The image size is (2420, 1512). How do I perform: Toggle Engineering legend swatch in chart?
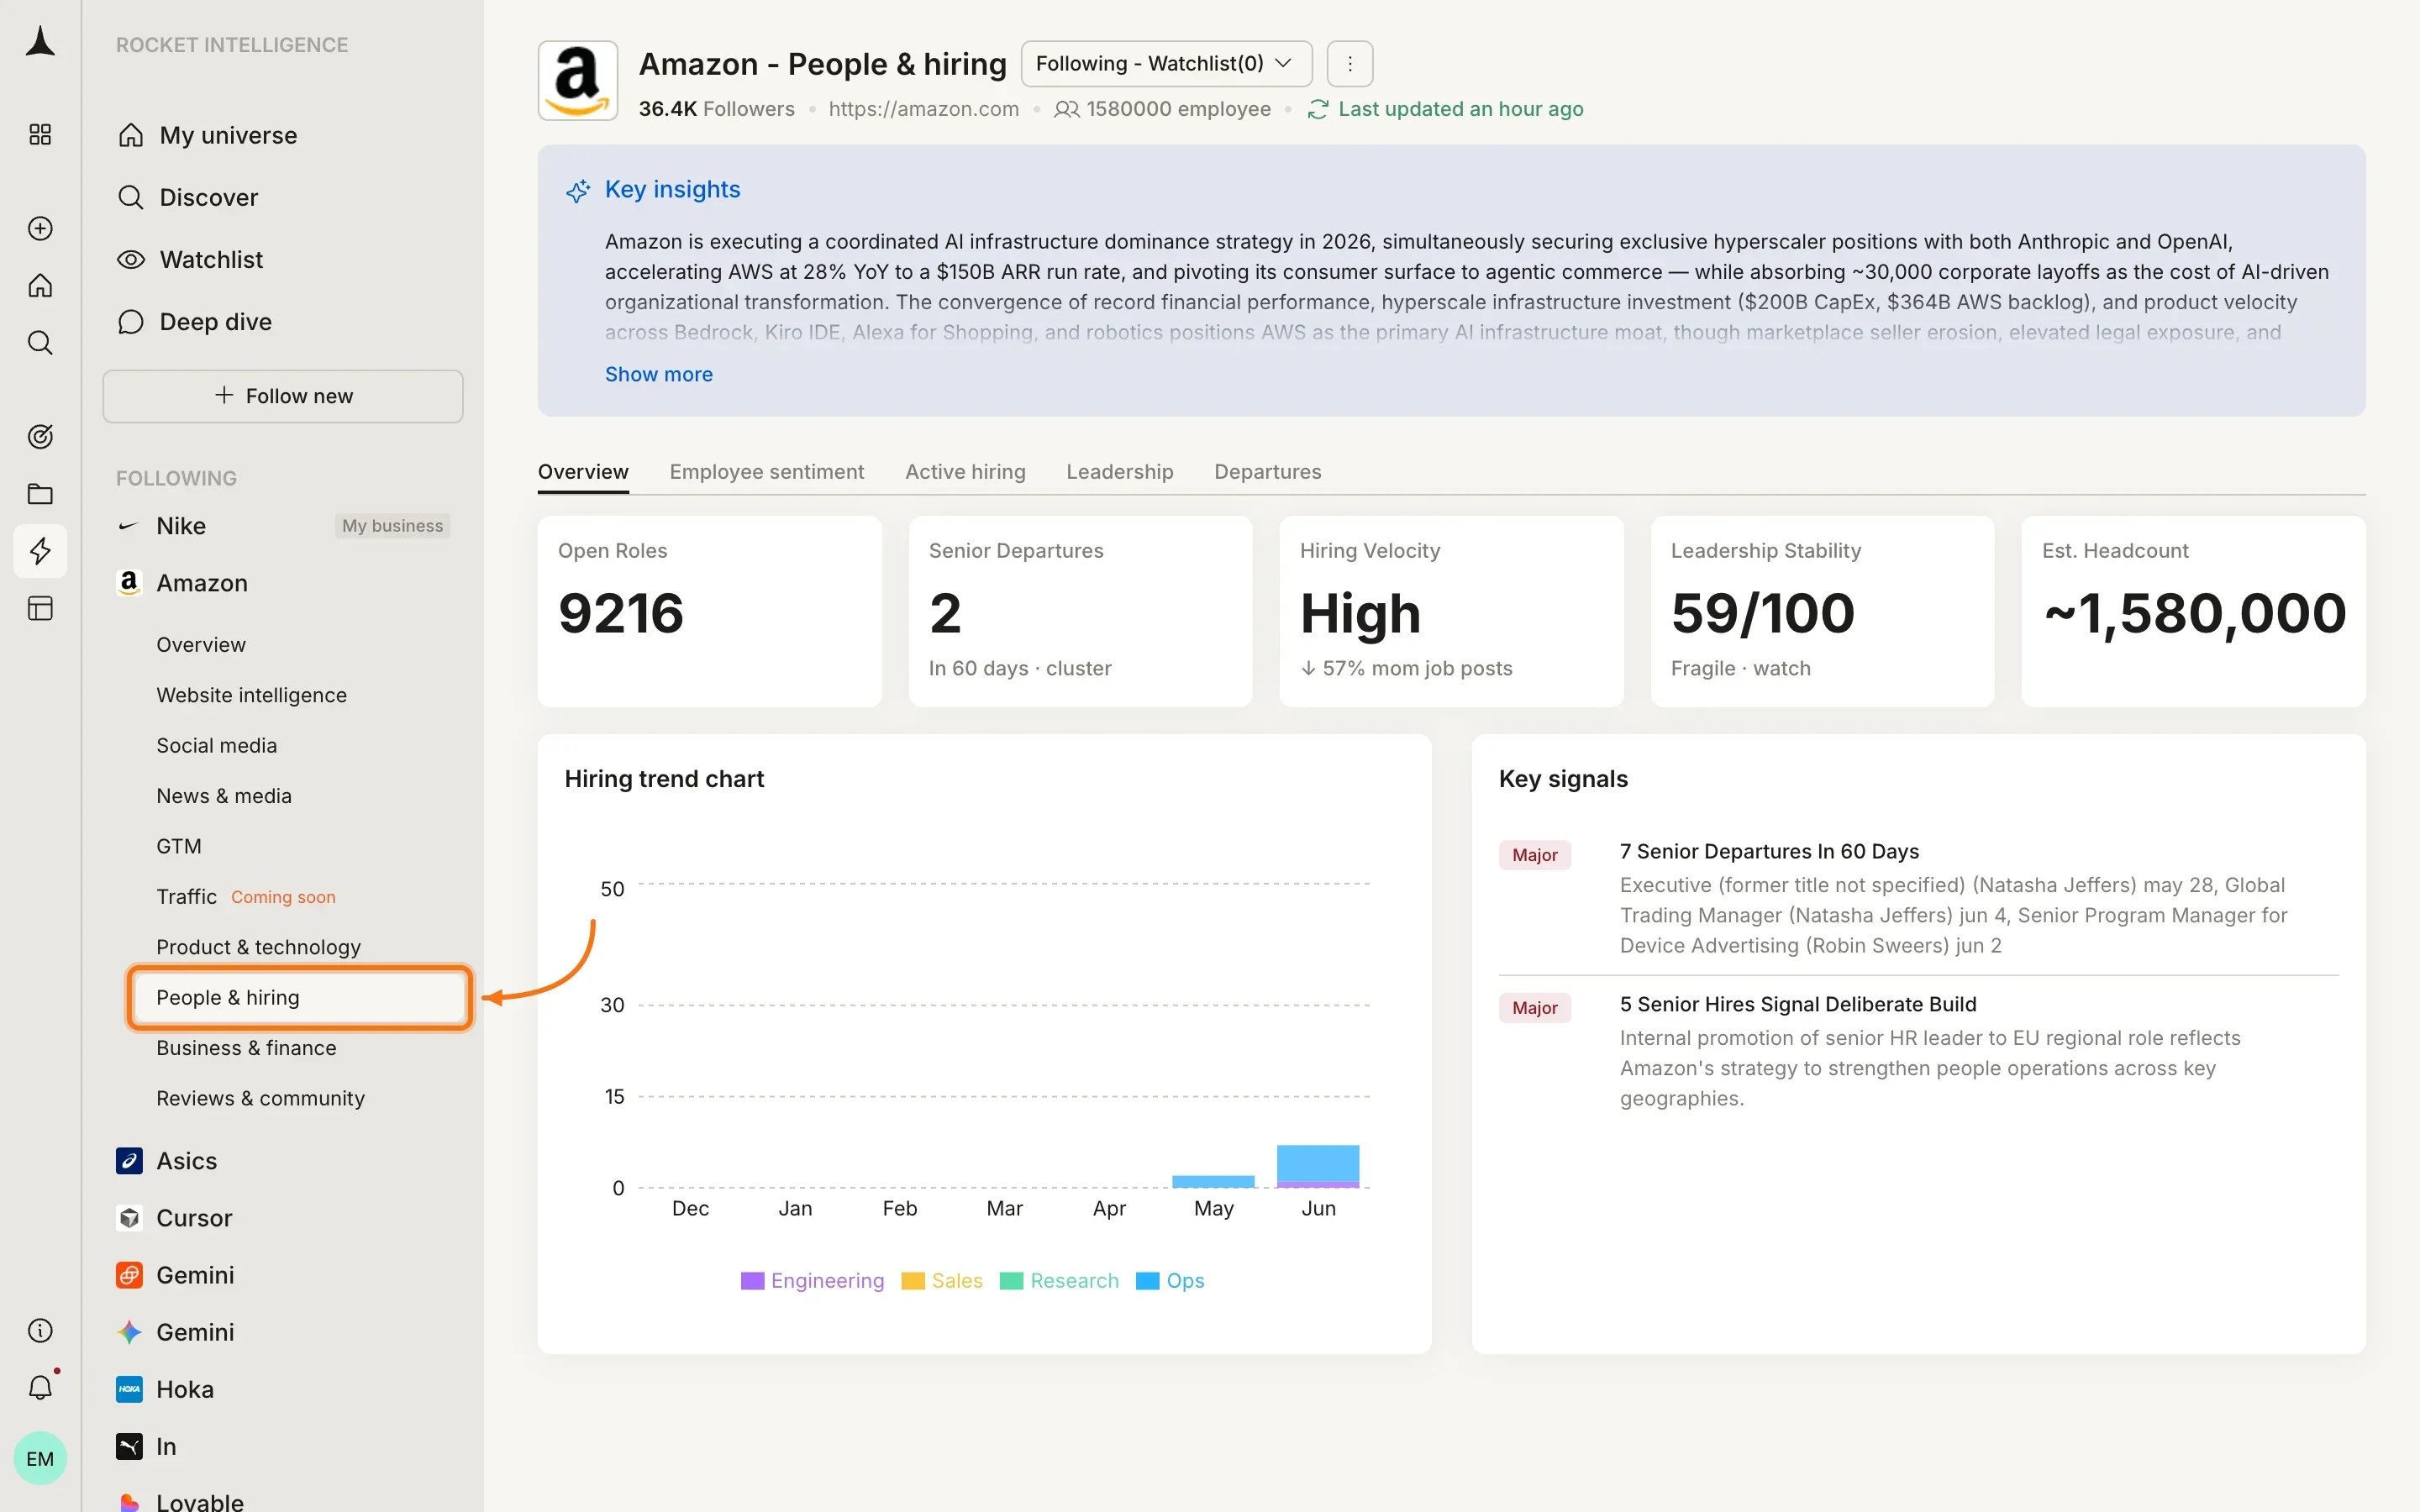(x=752, y=1281)
